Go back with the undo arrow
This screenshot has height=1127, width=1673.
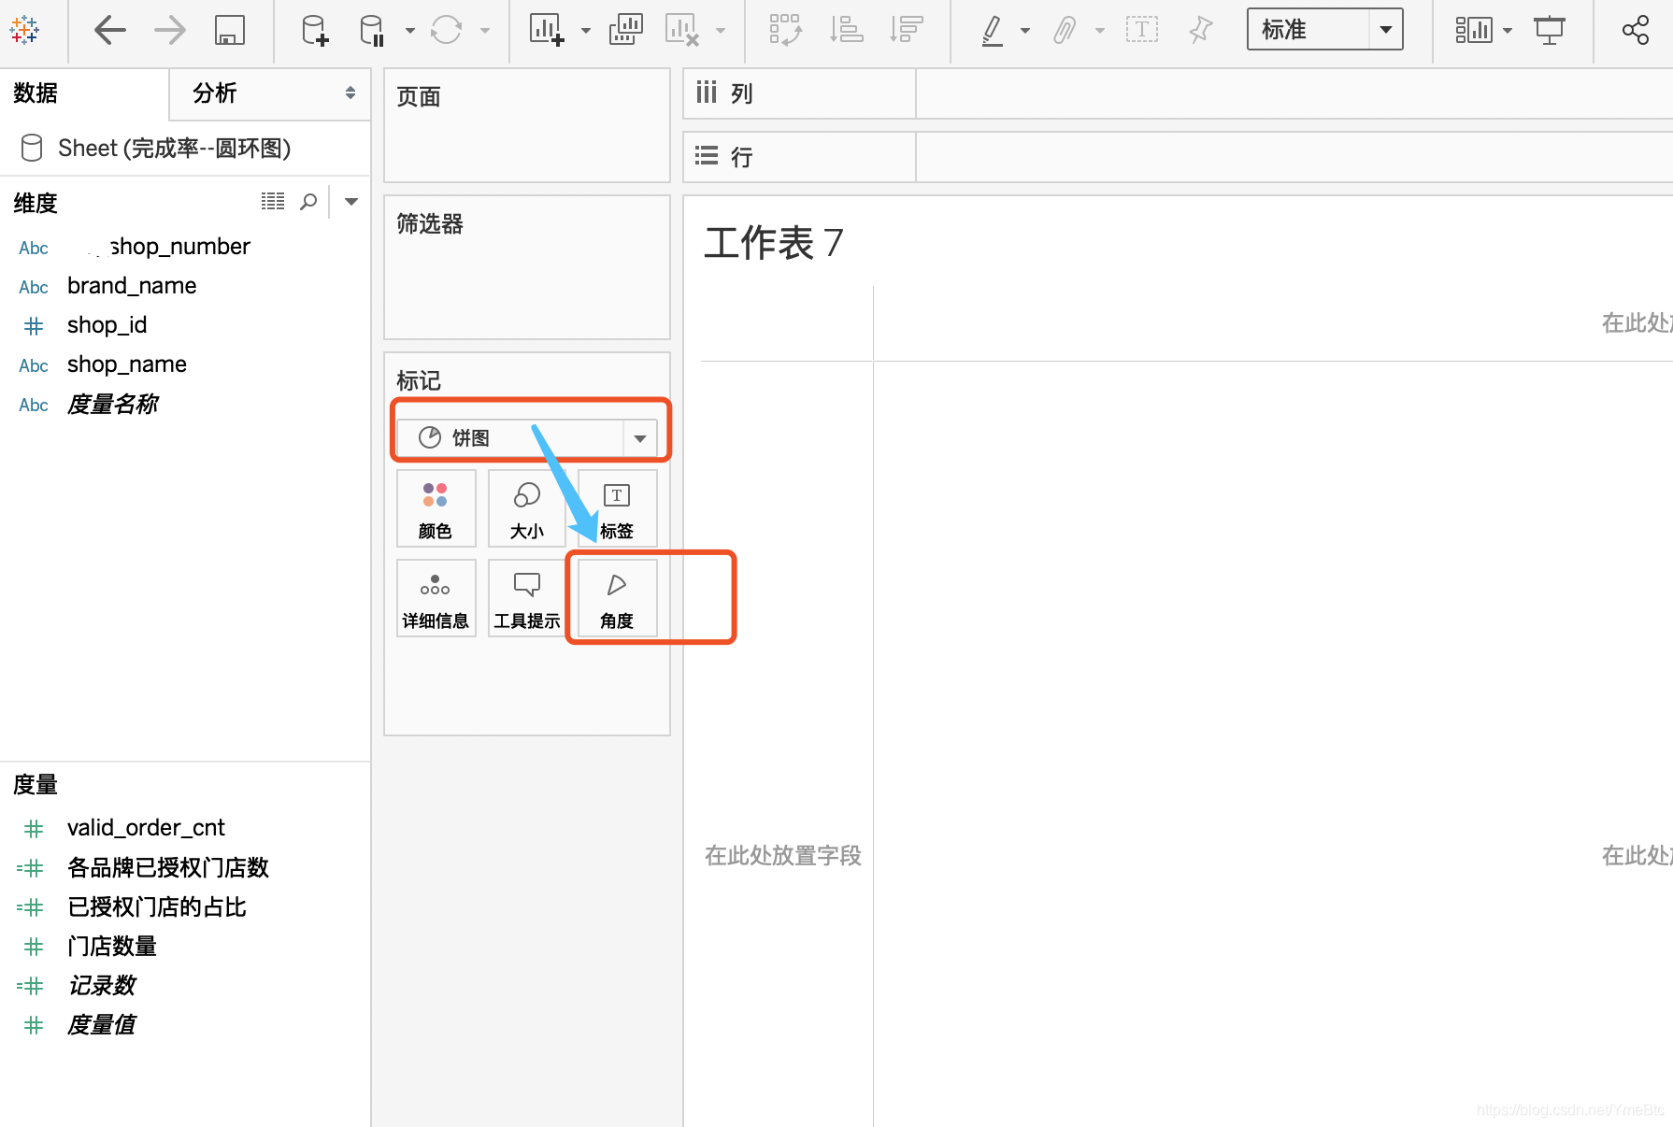click(110, 30)
